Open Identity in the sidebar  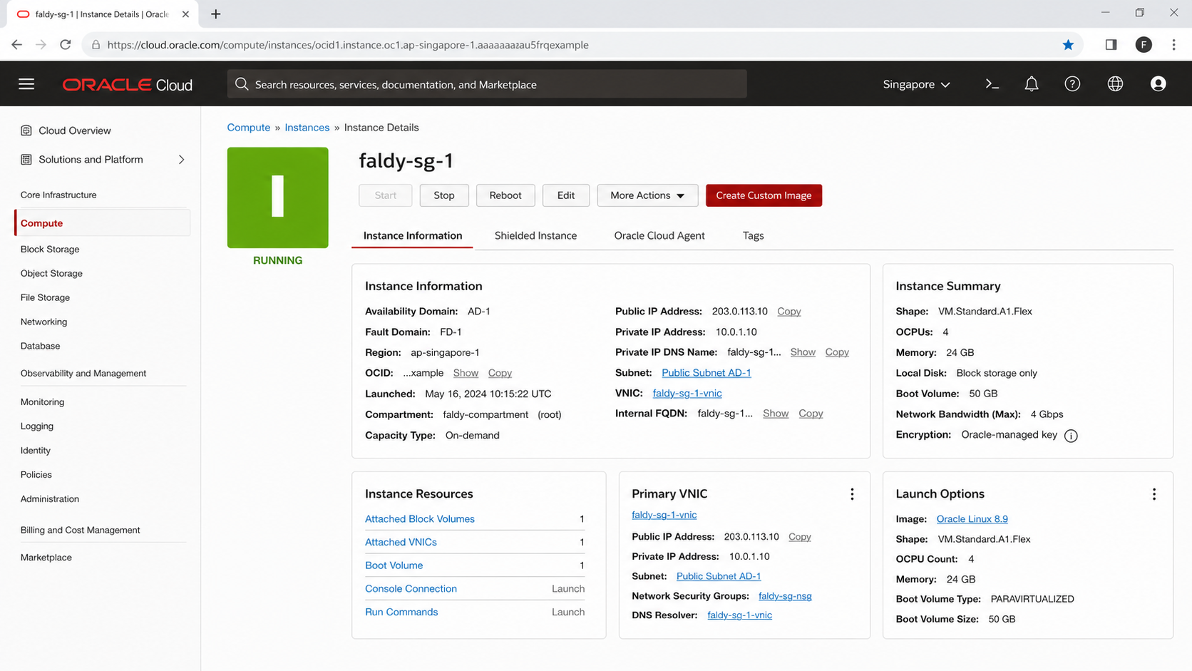tap(36, 451)
